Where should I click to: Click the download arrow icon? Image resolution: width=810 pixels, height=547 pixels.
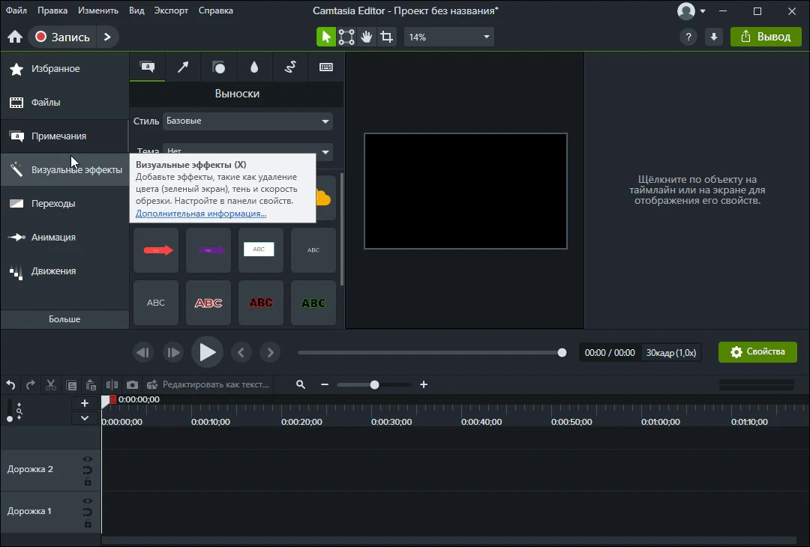click(714, 37)
